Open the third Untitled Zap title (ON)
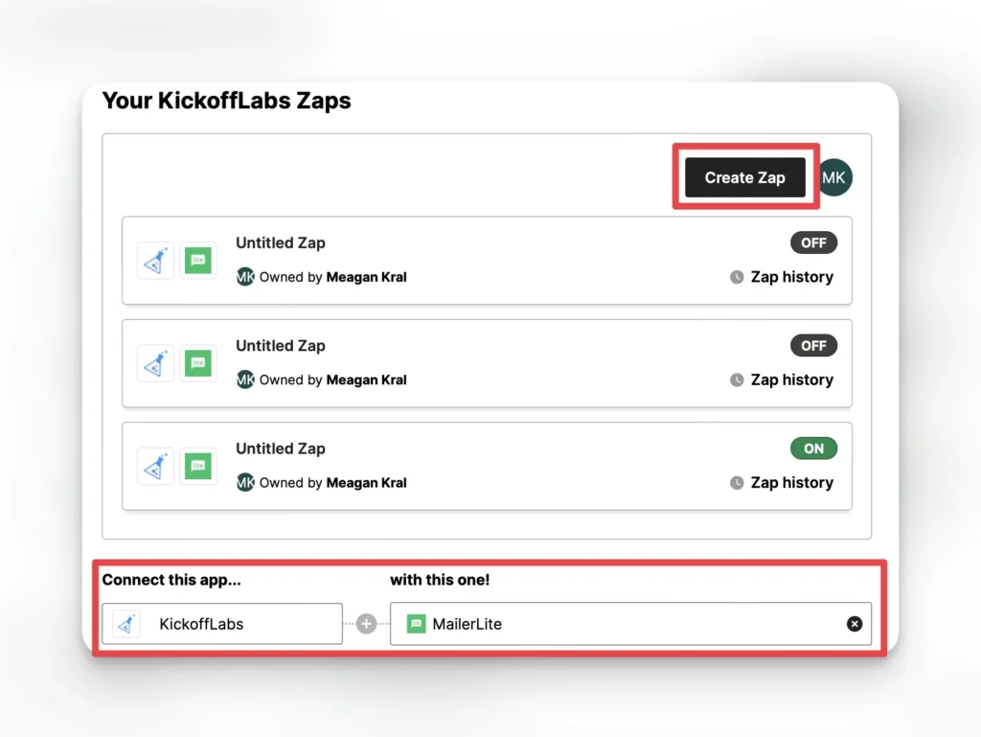 [x=281, y=449]
